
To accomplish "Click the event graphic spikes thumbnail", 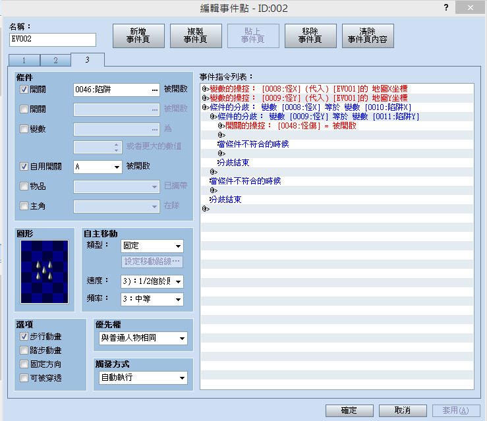I will tap(44, 271).
